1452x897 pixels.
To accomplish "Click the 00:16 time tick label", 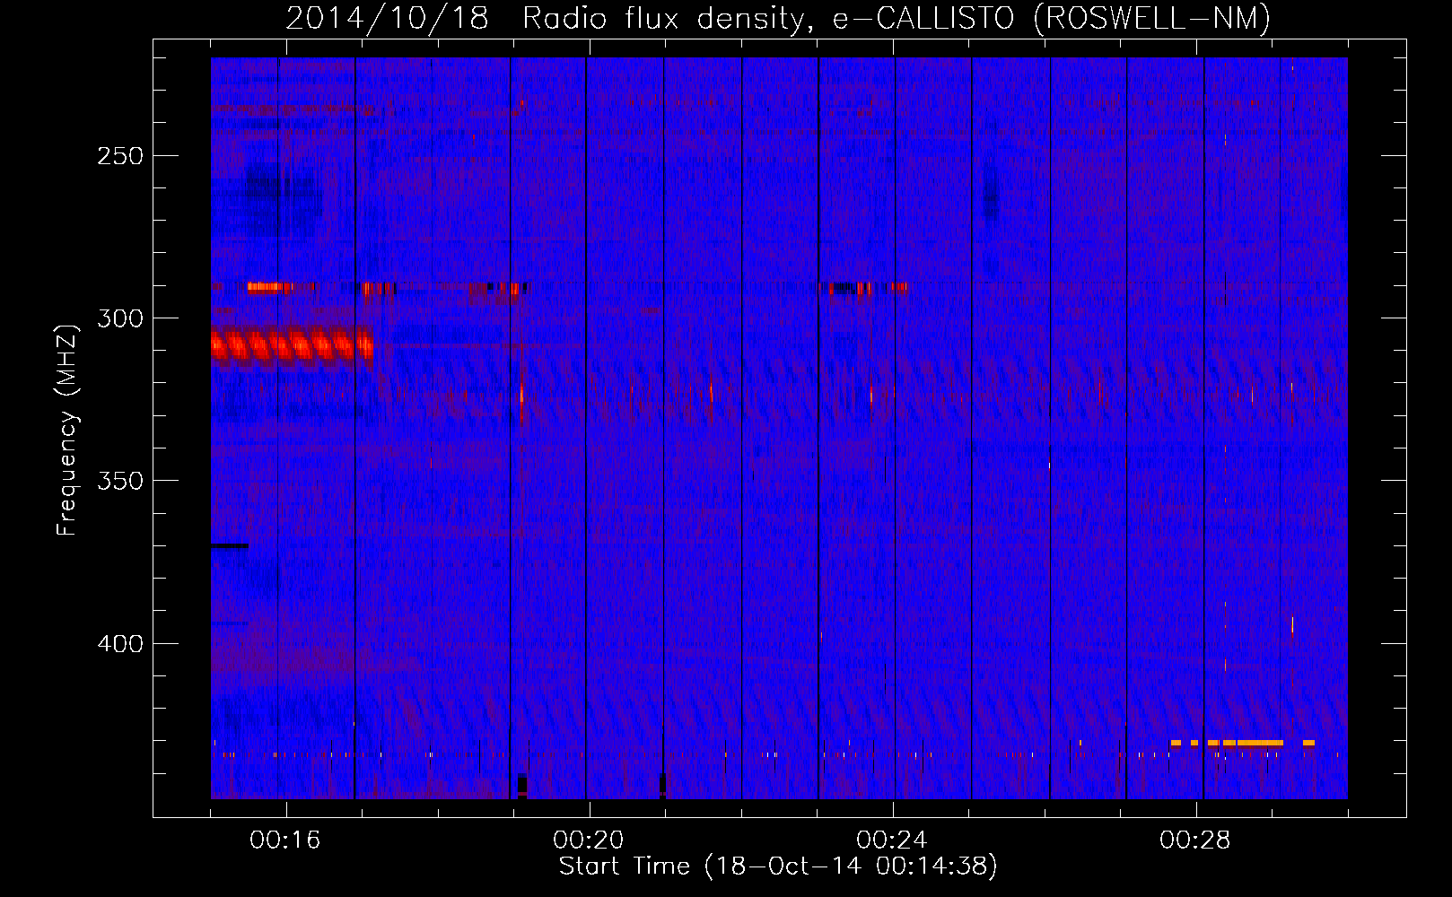I will (x=285, y=840).
